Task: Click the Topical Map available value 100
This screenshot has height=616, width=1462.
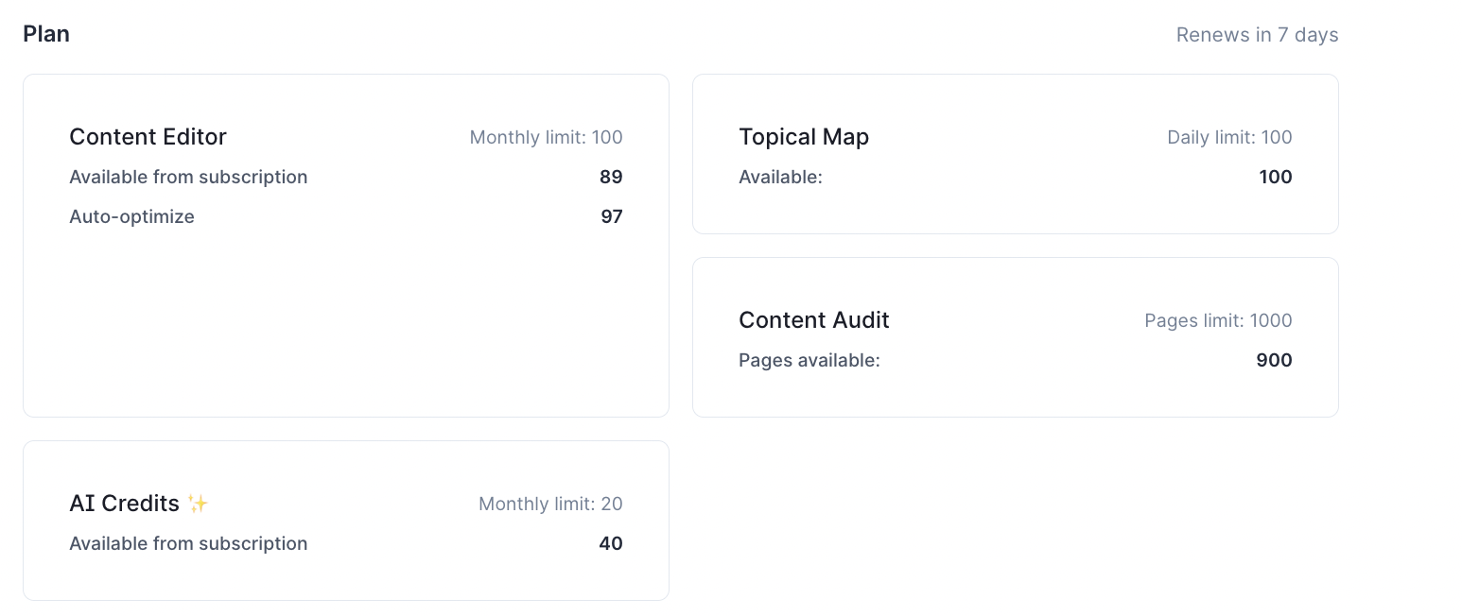Action: tap(1276, 177)
